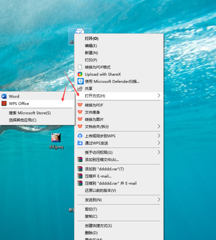
Task: Choose 选择其他应用(C) in the submenu
Action: [37, 120]
